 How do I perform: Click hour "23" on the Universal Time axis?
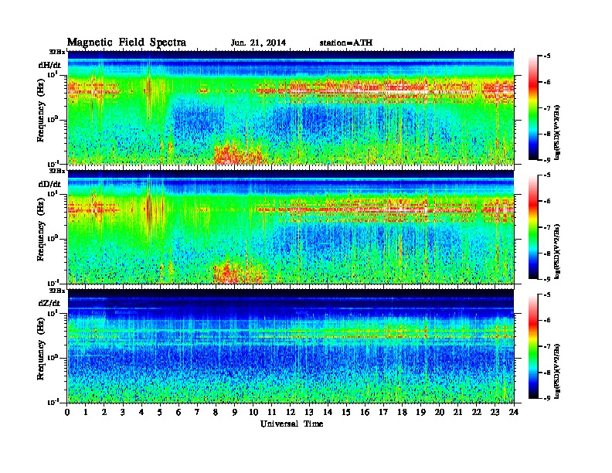[495, 412]
